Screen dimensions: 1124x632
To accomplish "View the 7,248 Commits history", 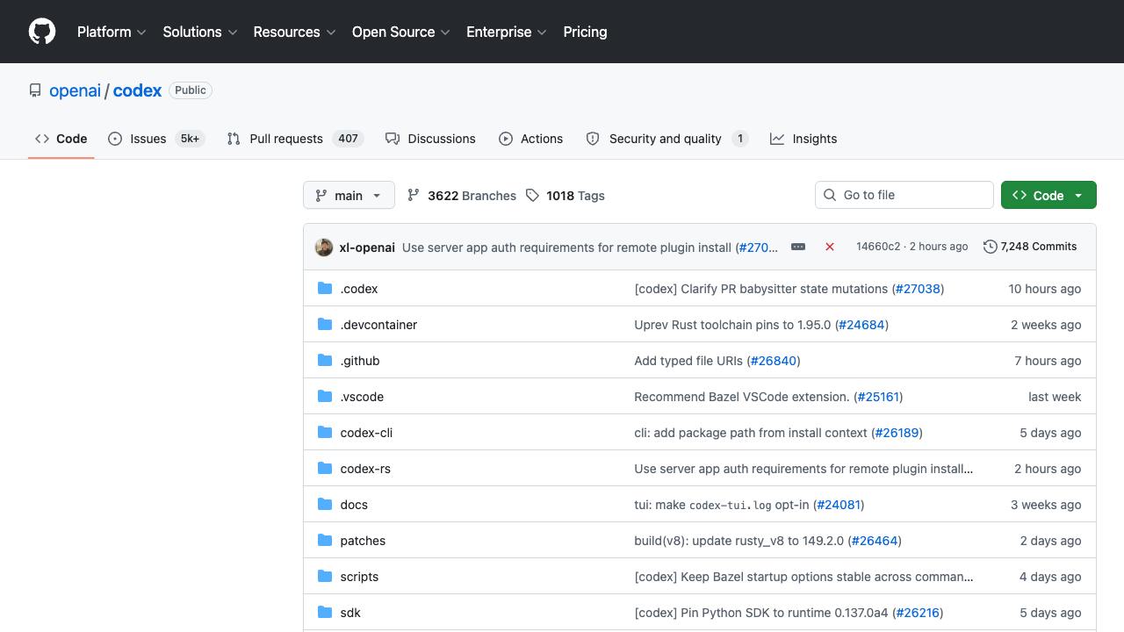I will point(1030,247).
